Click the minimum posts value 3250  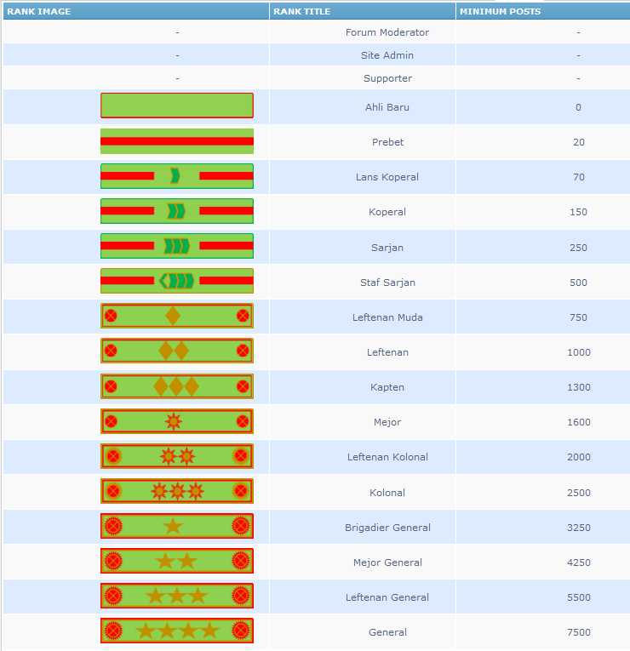point(579,528)
